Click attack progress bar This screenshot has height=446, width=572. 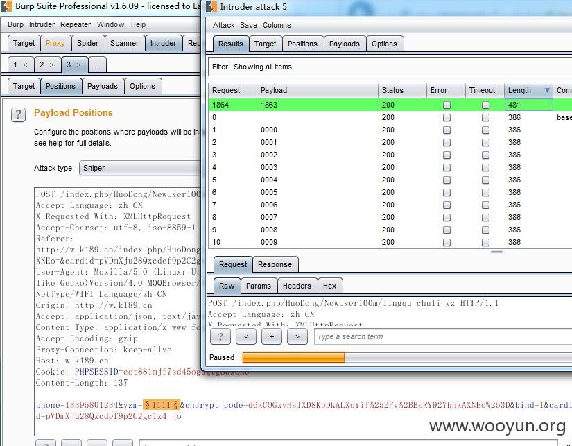click(x=407, y=357)
